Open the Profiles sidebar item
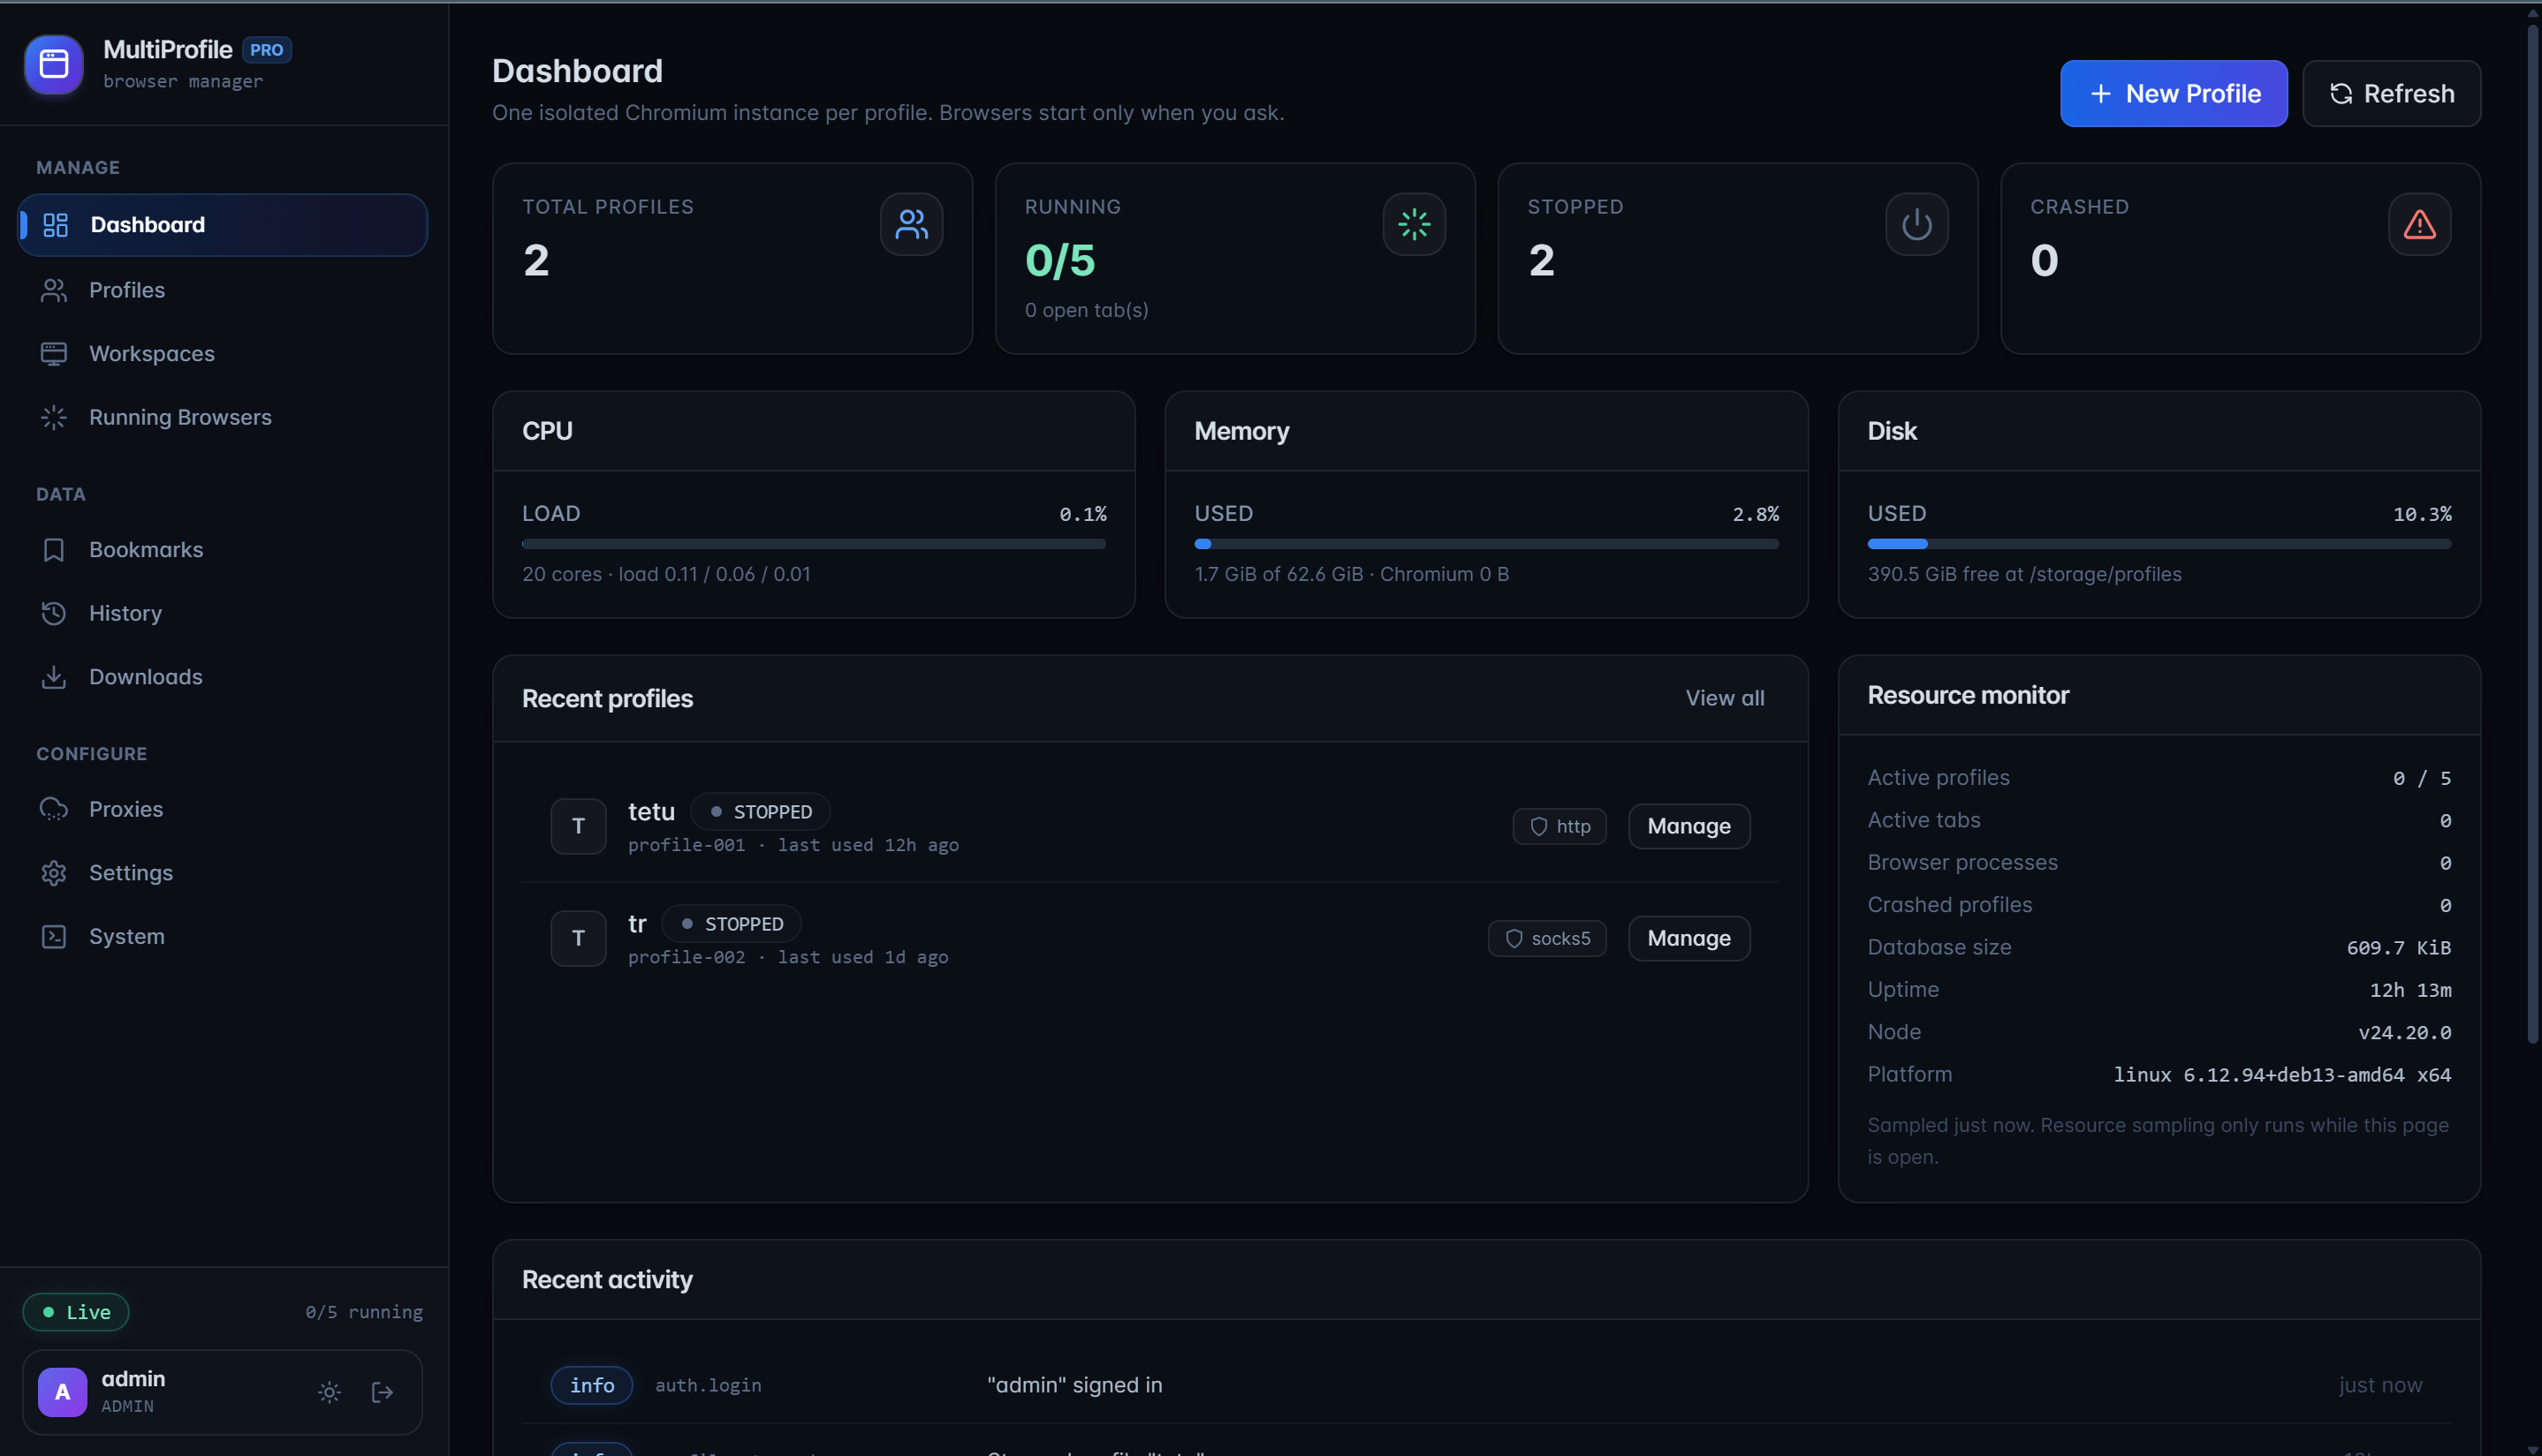The width and height of the screenshot is (2542, 1456). [223, 290]
